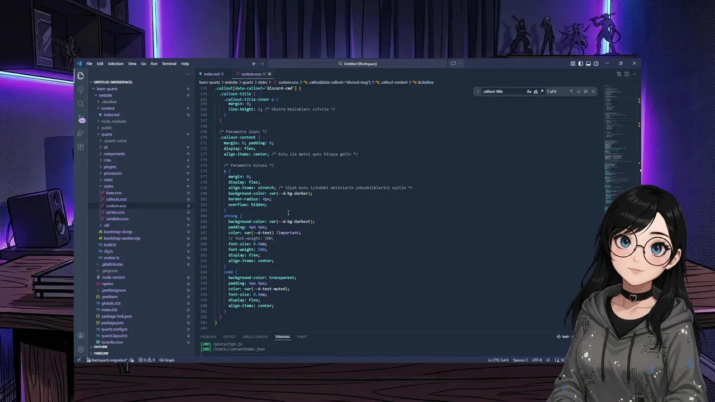The height and width of the screenshot is (402, 715).
Task: Open the File menu
Action: tap(89, 64)
